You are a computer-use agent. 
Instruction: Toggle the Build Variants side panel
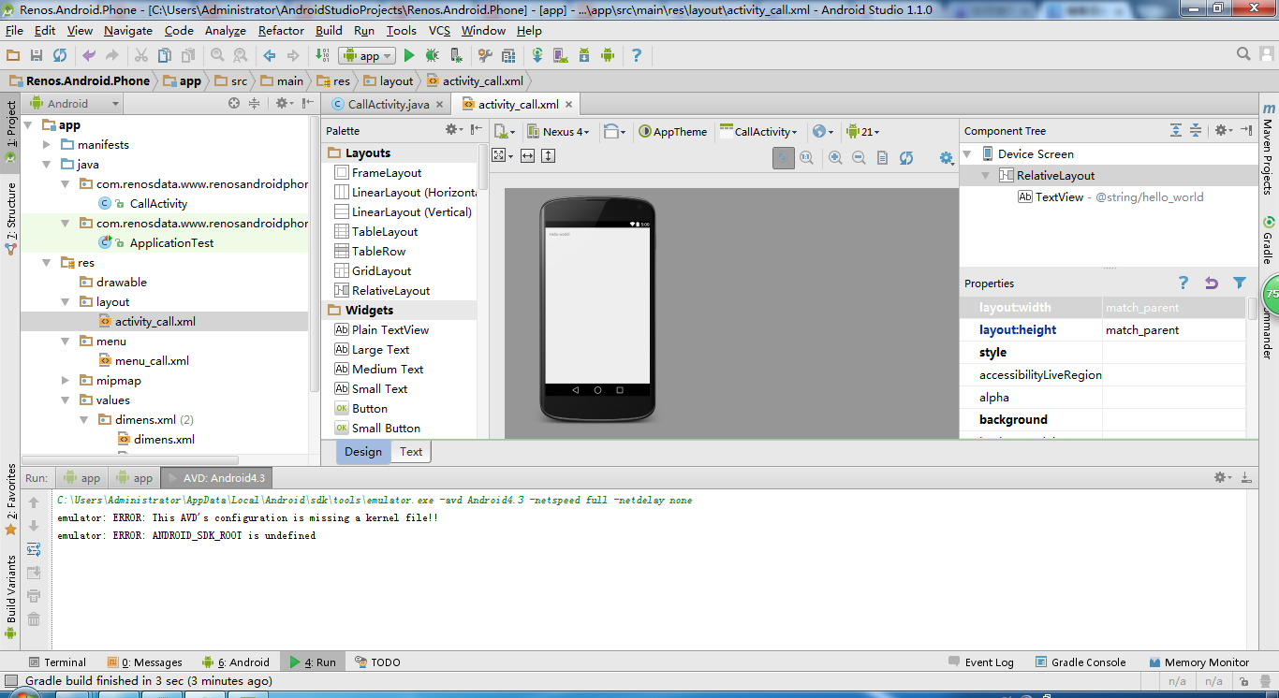(10, 596)
